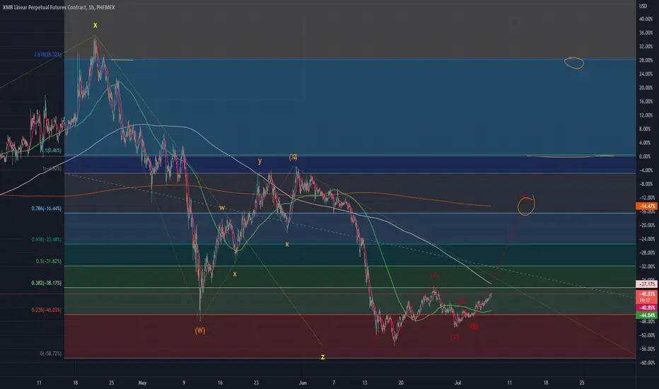Image resolution: width=659 pixels, height=389 pixels.
Task: Click the May label on time axis
Action: pos(142,383)
